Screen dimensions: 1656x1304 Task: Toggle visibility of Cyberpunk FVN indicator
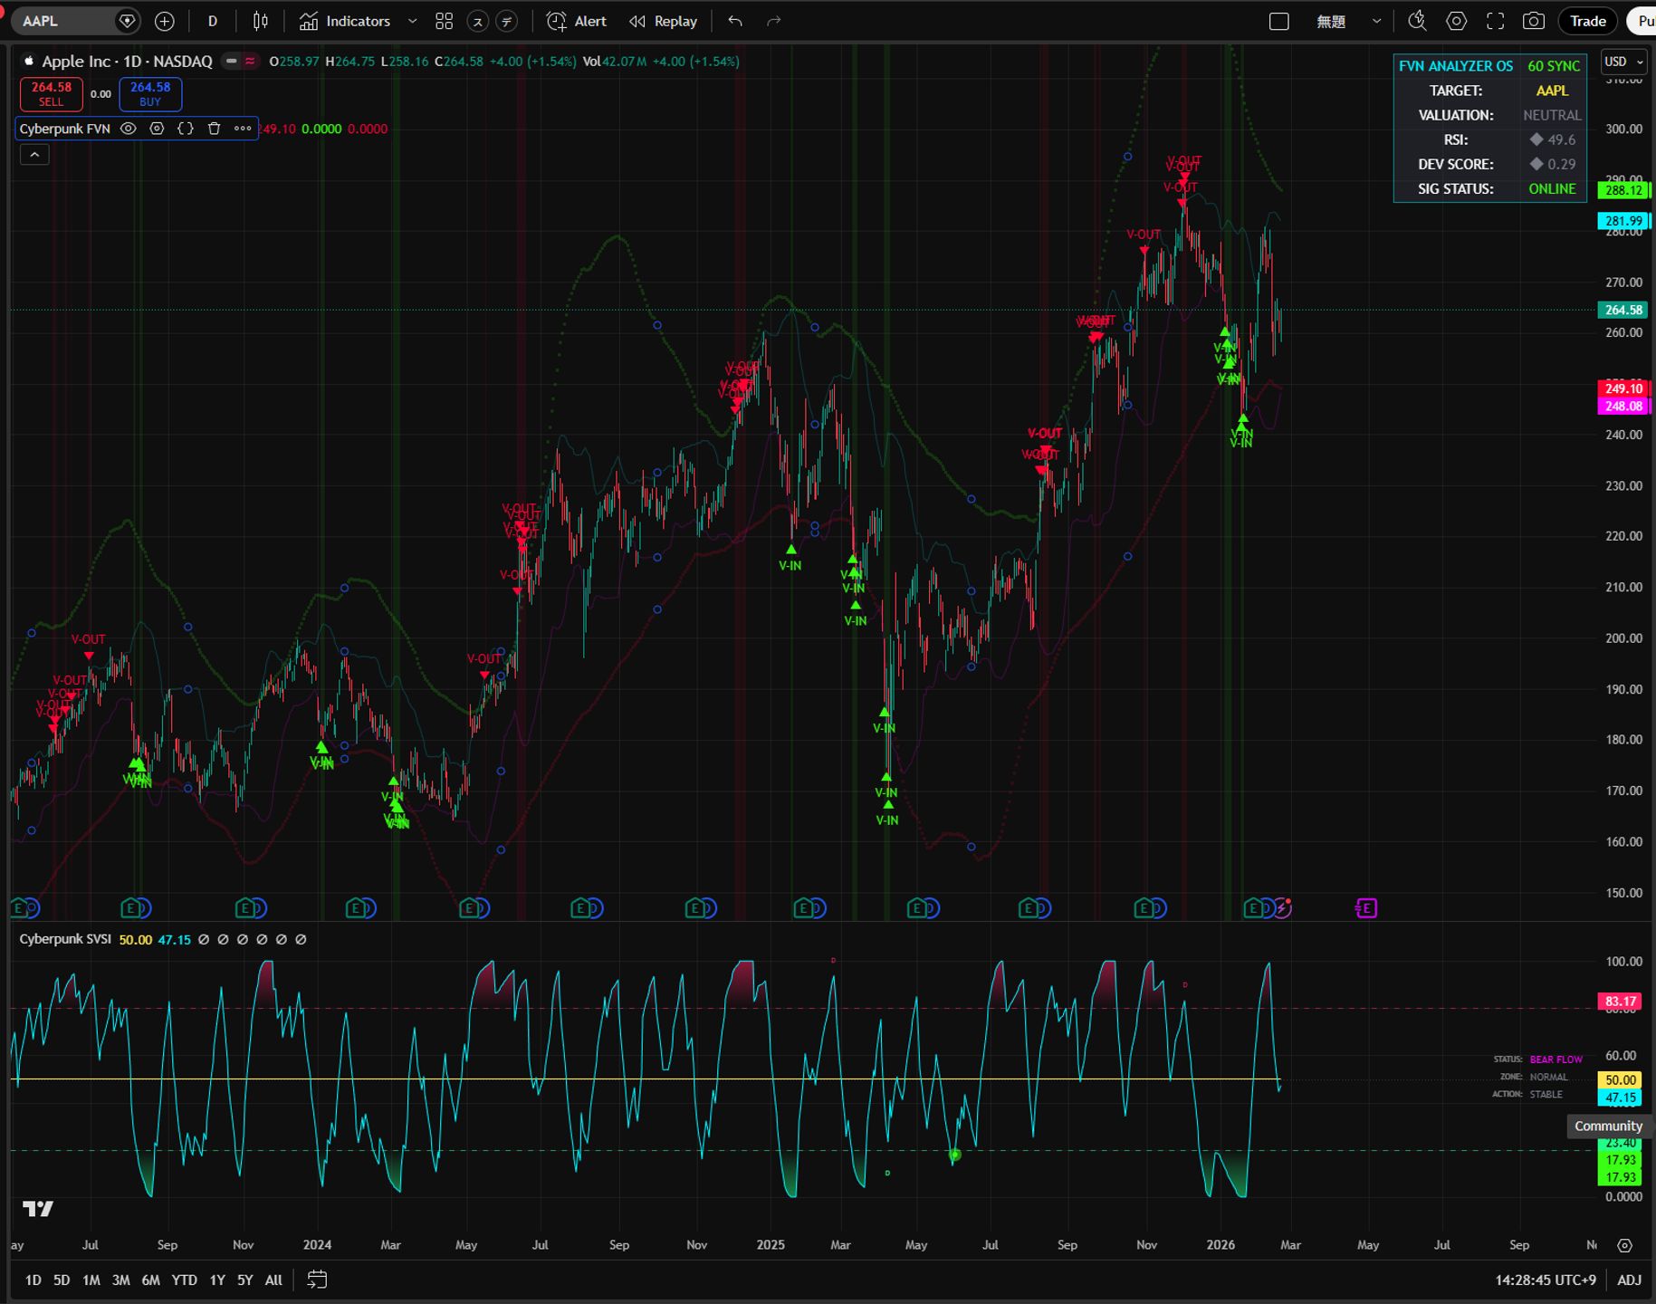pyautogui.click(x=129, y=129)
